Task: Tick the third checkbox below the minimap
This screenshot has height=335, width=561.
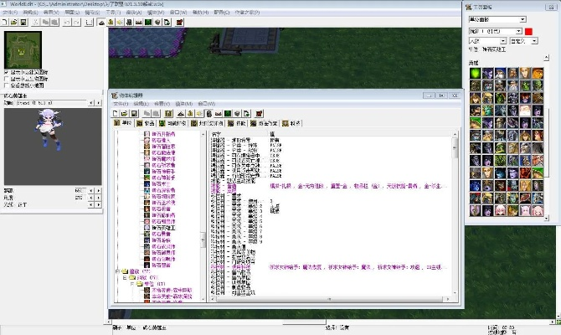Action: click(x=7, y=85)
